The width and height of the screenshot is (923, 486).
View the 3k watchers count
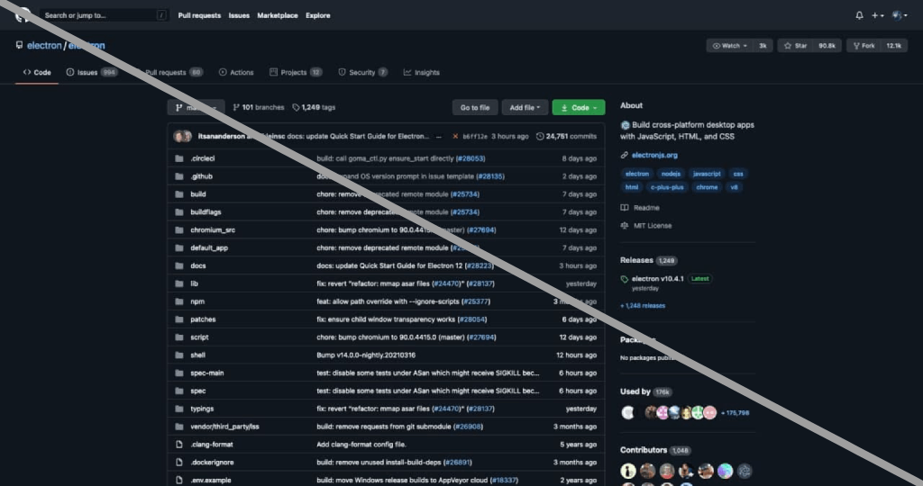click(x=763, y=45)
